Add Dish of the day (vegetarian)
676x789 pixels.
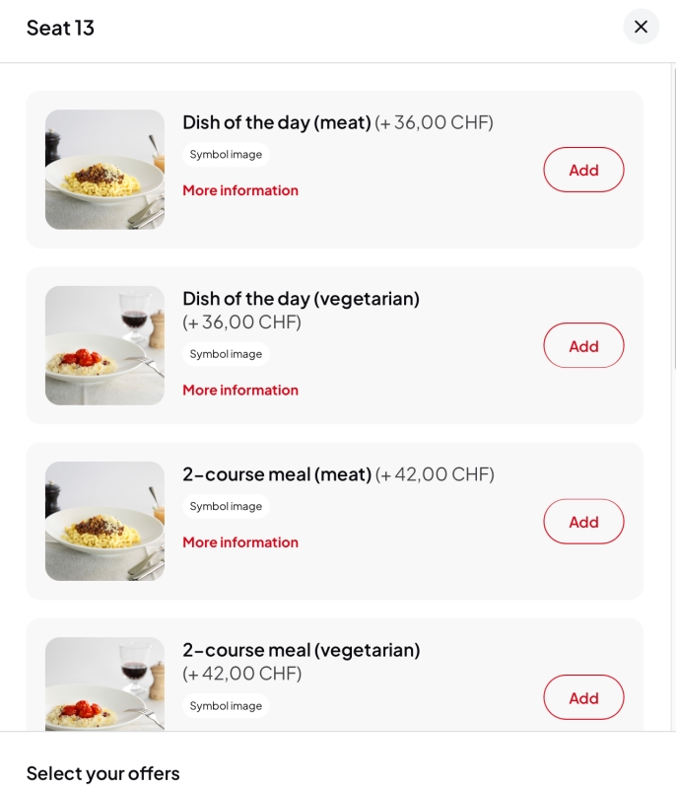pyautogui.click(x=583, y=346)
